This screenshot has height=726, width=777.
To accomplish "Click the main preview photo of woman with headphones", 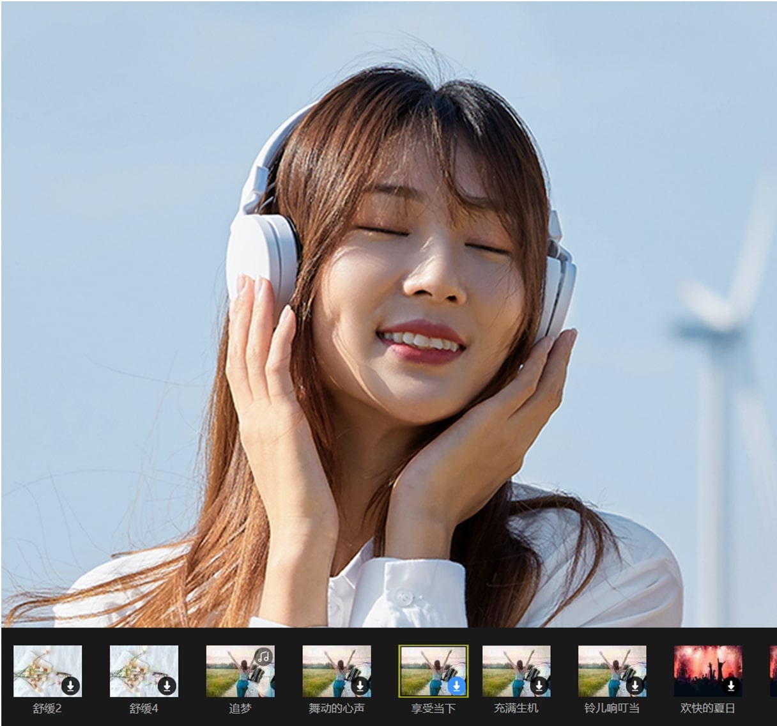I will coord(388,313).
